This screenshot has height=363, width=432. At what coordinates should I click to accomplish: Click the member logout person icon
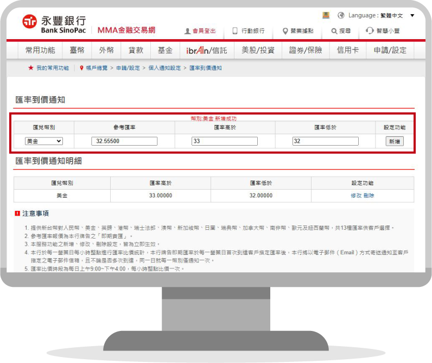(187, 31)
